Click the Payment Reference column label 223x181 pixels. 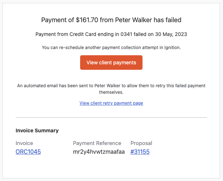[97, 143]
